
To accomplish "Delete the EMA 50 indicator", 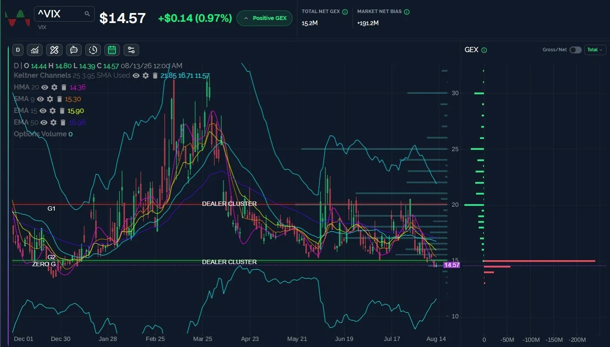I will (63, 122).
